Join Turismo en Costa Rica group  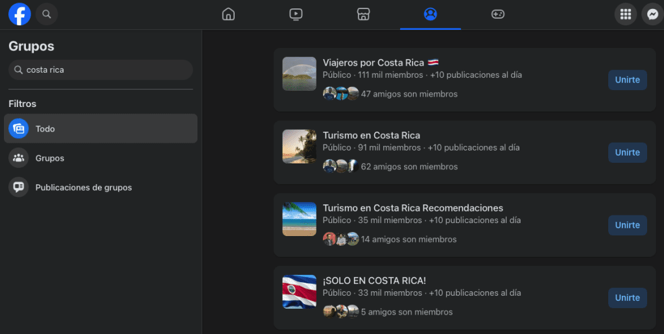click(628, 152)
